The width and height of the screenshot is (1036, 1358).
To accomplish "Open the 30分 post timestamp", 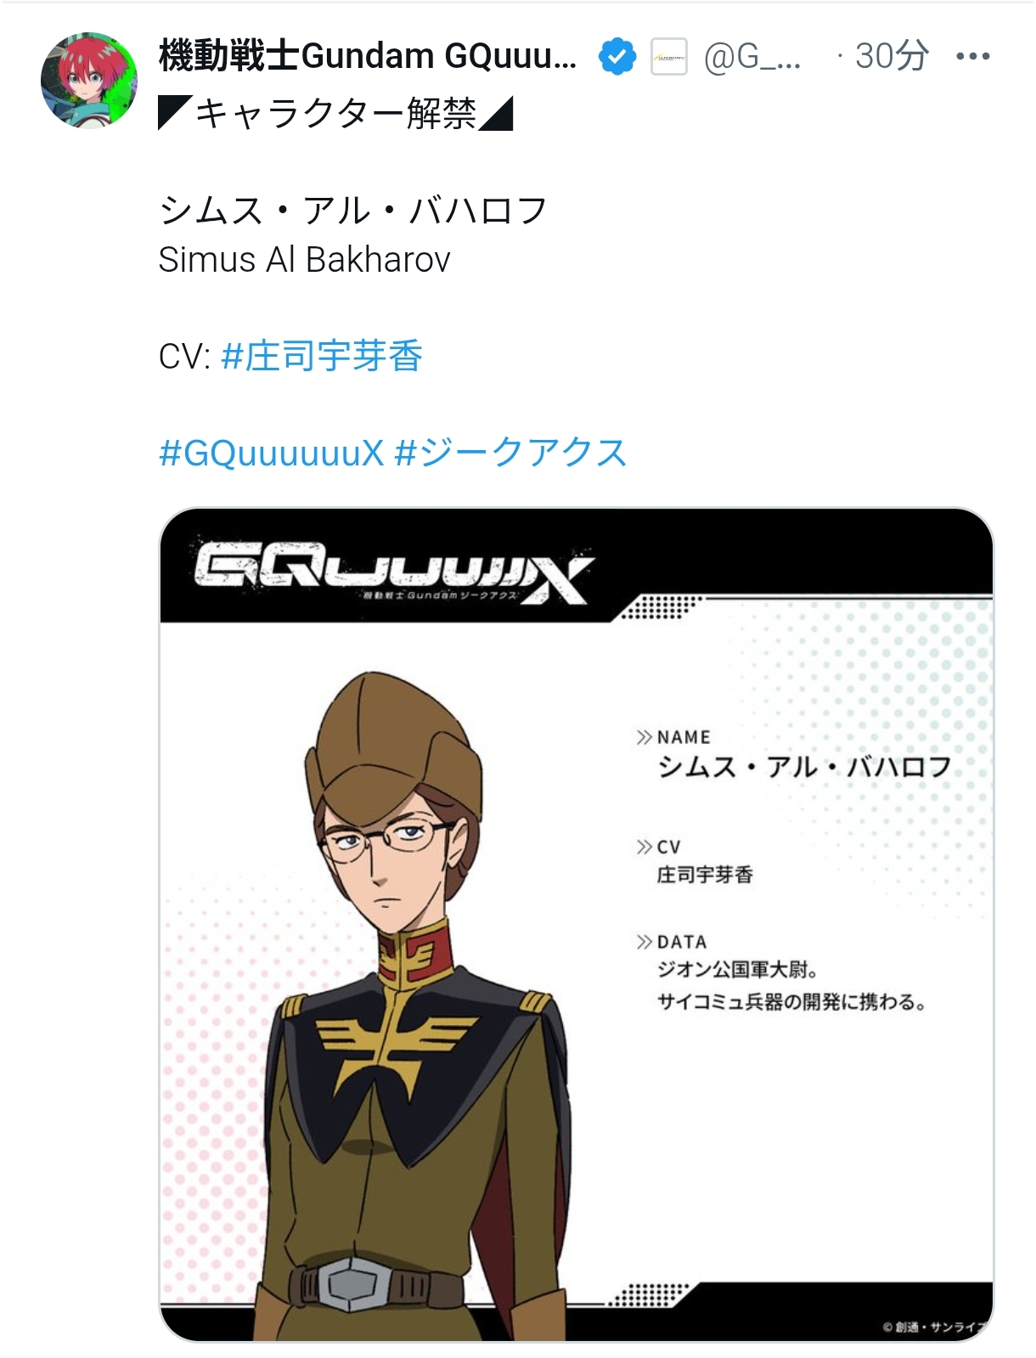I will pyautogui.click(x=892, y=56).
